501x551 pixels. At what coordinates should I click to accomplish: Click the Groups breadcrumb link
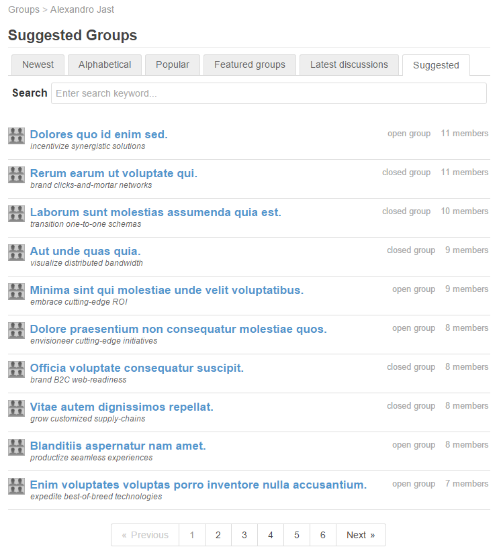point(24,9)
